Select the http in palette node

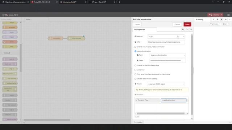point(10,69)
